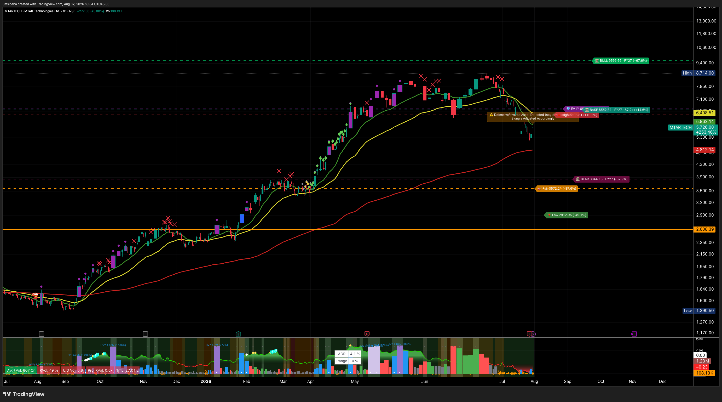Click the 'umsibaba created with TradingView.com' caption

(32, 4)
